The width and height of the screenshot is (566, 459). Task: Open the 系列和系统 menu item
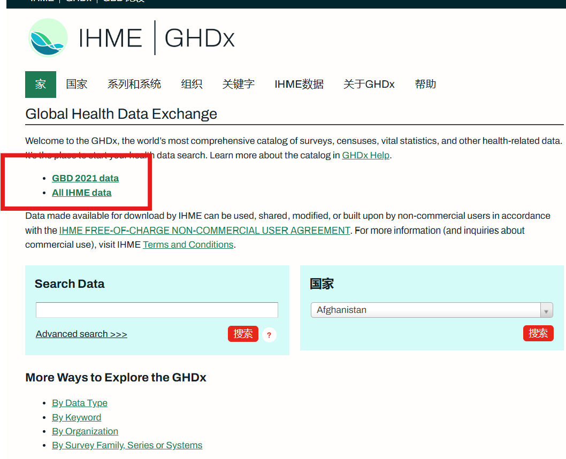click(x=134, y=85)
